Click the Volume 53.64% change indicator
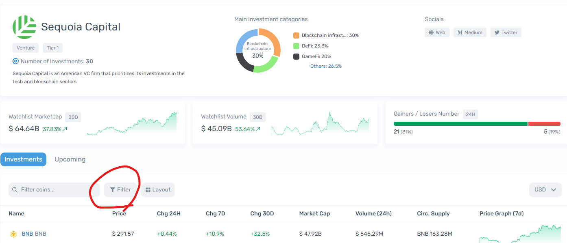 tap(248, 129)
